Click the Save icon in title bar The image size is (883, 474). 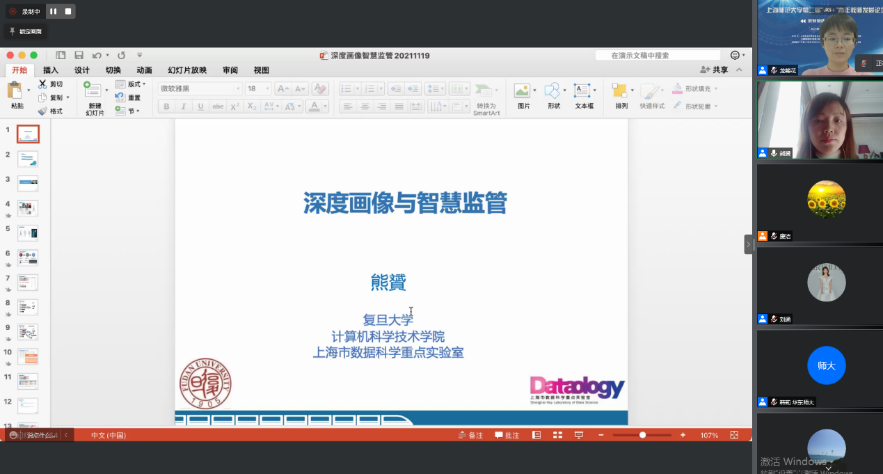(79, 56)
